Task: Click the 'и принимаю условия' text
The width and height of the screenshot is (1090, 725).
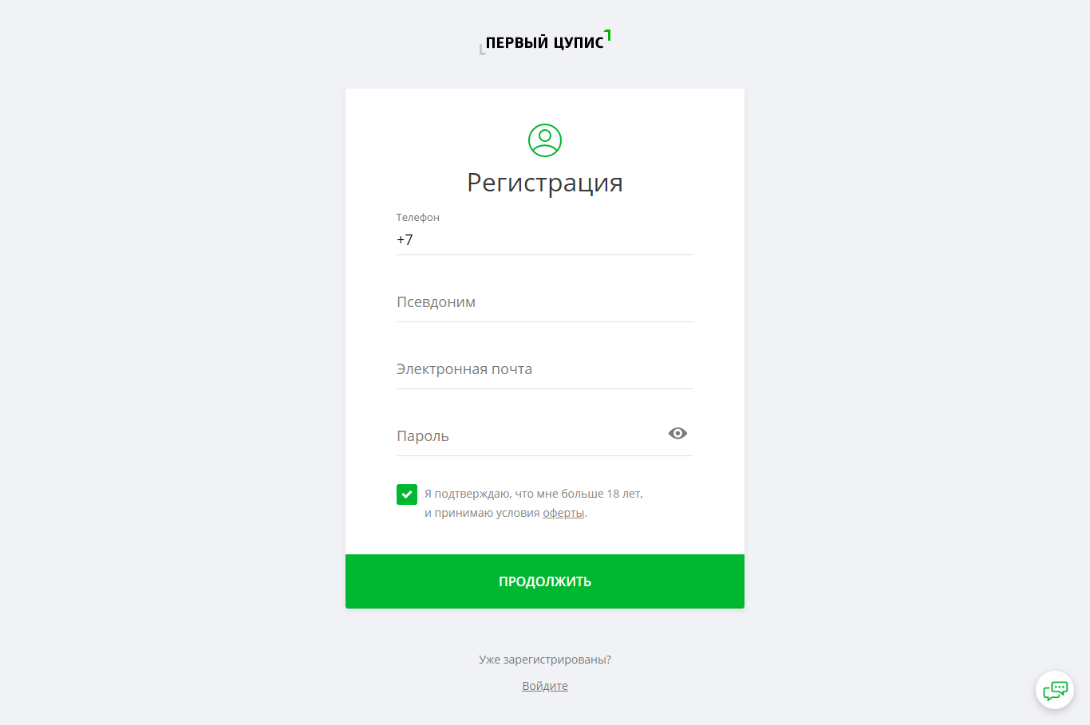Action: click(482, 513)
